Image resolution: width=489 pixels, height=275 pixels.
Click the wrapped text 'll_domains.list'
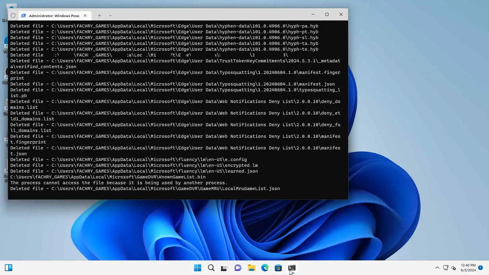tap(31, 130)
